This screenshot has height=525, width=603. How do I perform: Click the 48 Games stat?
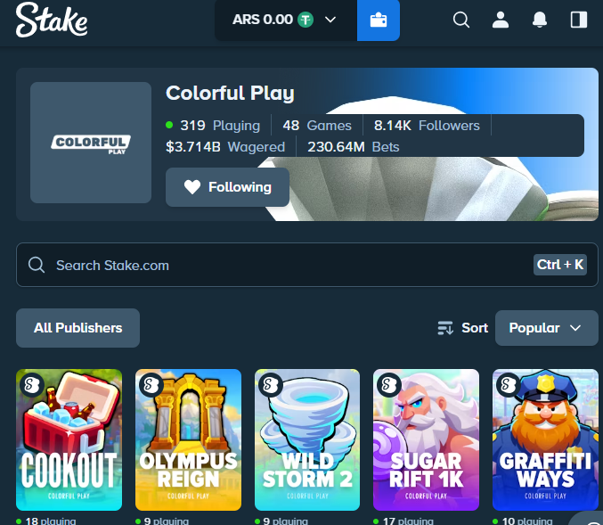click(317, 126)
